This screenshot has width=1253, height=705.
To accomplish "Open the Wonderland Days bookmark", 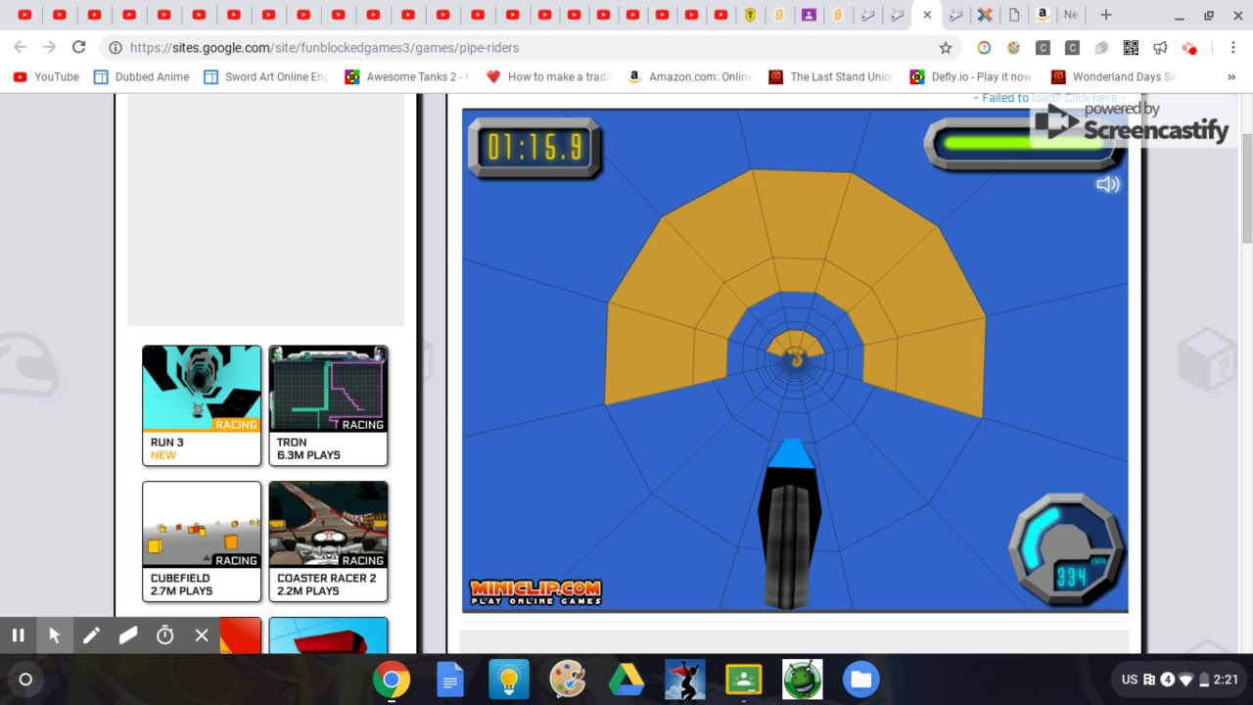I will click(x=1113, y=76).
